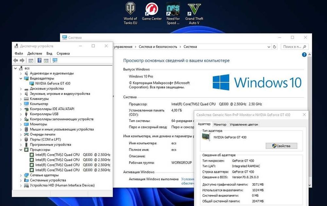Viewport: 327px width, 206px height.
Task: Open Grand Theft Auto V desktop icon
Action: (x=194, y=13)
